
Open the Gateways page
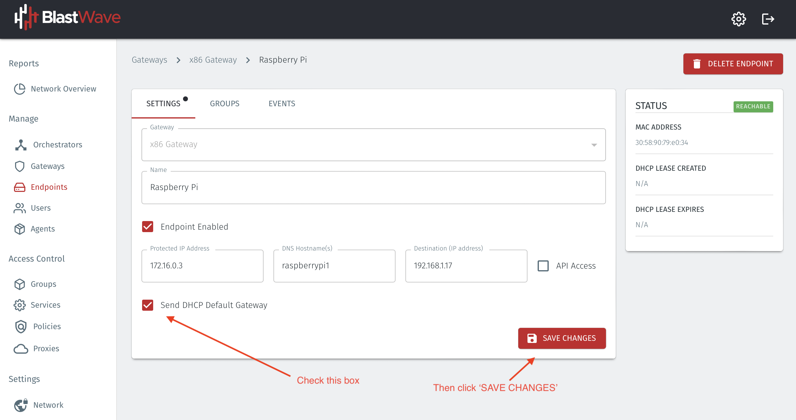tap(48, 166)
